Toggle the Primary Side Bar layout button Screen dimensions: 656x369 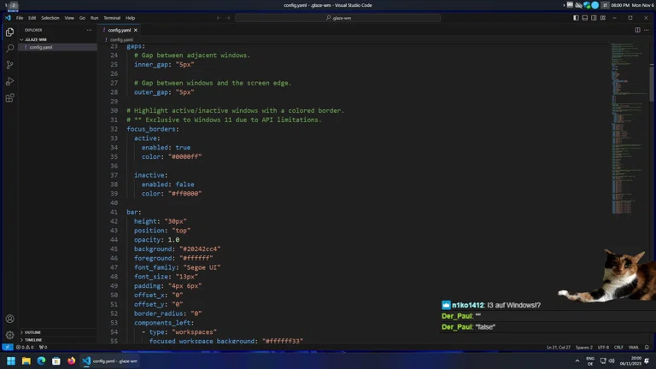(576, 18)
